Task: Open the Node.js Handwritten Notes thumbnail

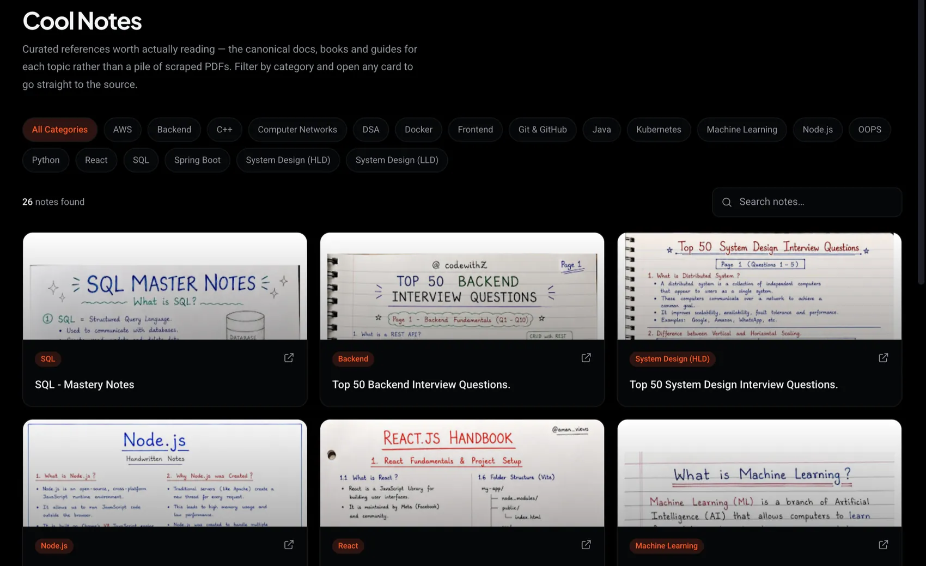Action: coord(165,473)
